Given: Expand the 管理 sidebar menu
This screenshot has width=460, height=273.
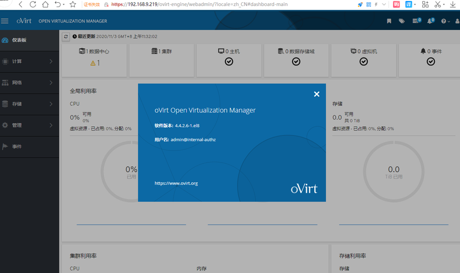Looking at the screenshot, I should [29, 126].
